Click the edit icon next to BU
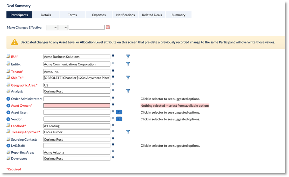Viewport: 289px width, 177px height. [x=8, y=56]
